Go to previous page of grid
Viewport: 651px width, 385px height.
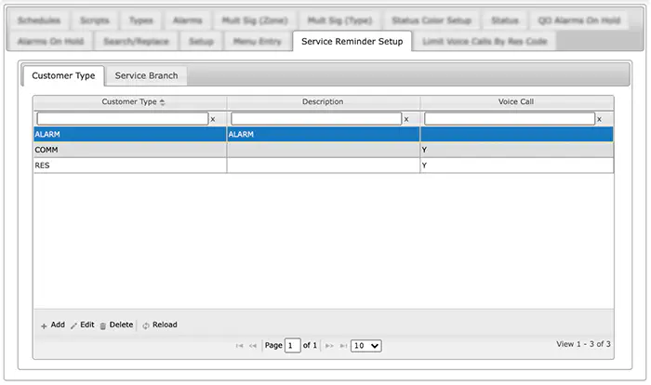[x=252, y=346]
